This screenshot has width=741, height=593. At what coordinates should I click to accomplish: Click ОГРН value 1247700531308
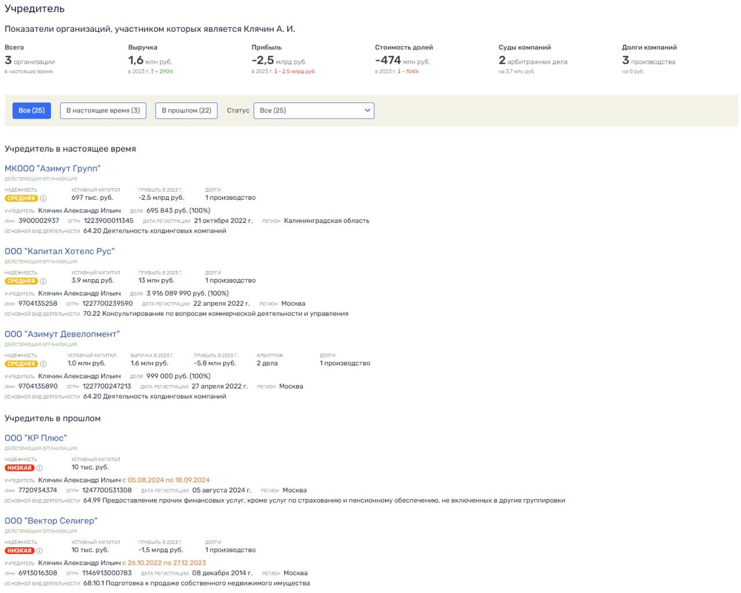click(107, 490)
